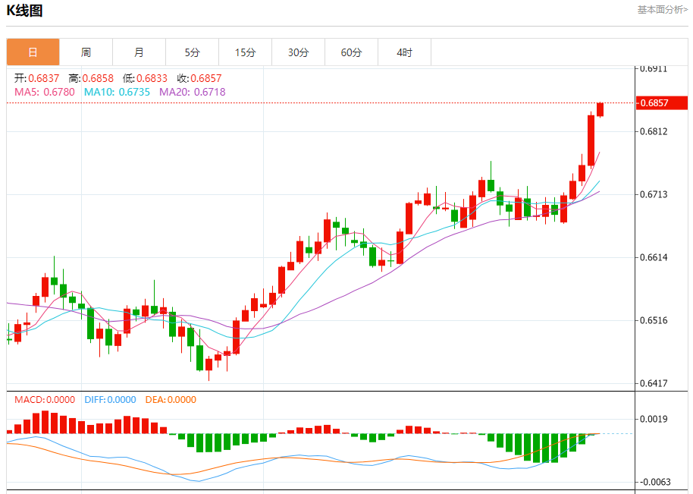
Task: Click the red 0.6857 current price tag
Action: [x=653, y=103]
